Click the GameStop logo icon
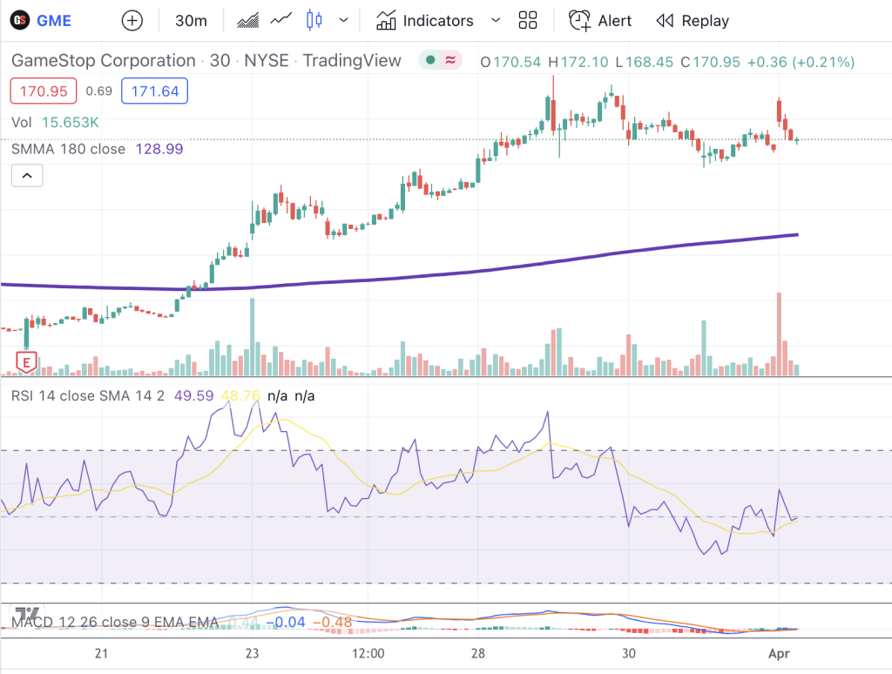This screenshot has height=674, width=892. pyautogui.click(x=20, y=21)
